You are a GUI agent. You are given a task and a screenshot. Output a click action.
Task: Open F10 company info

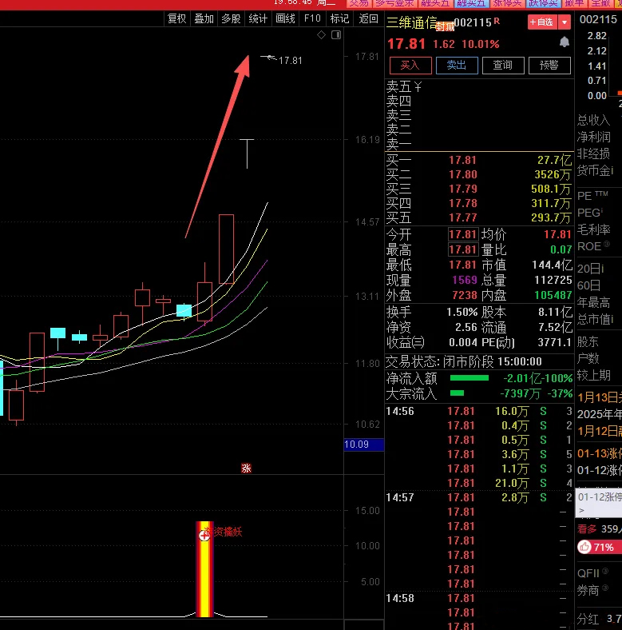(313, 18)
